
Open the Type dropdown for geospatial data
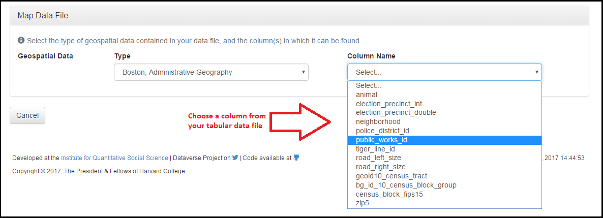tap(211, 72)
